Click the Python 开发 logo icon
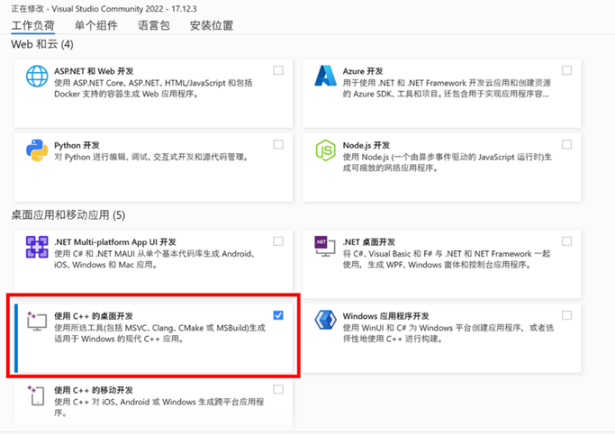The image size is (615, 435). point(37,150)
